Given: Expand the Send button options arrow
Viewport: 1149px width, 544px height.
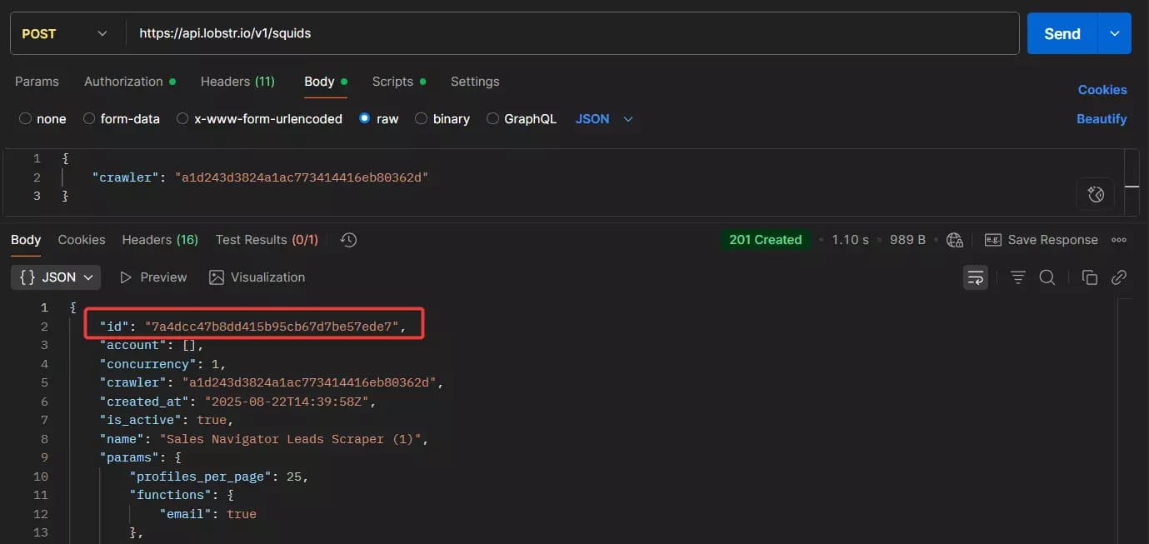Looking at the screenshot, I should [1114, 33].
